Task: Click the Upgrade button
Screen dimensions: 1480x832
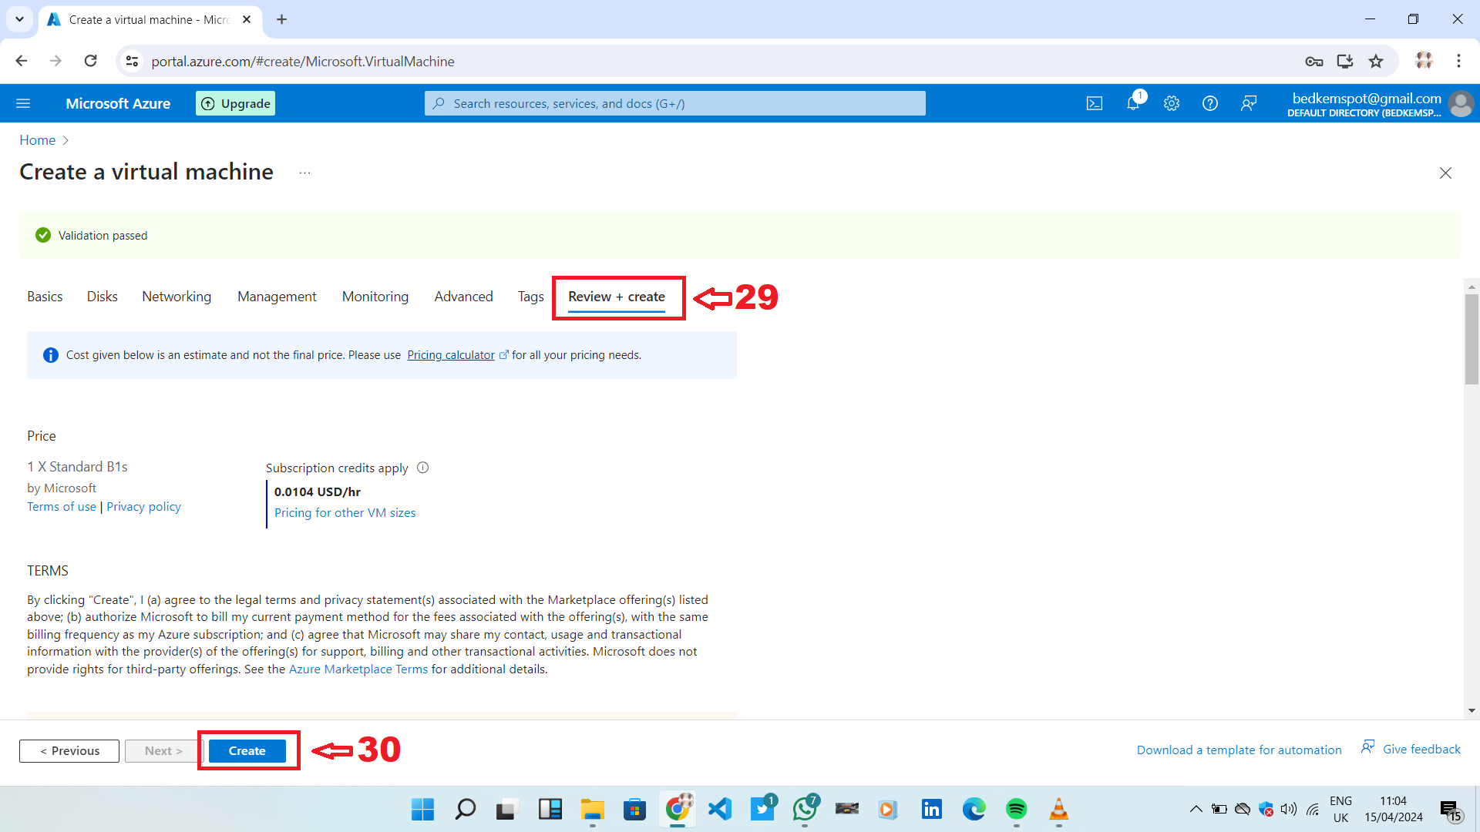Action: (236, 103)
